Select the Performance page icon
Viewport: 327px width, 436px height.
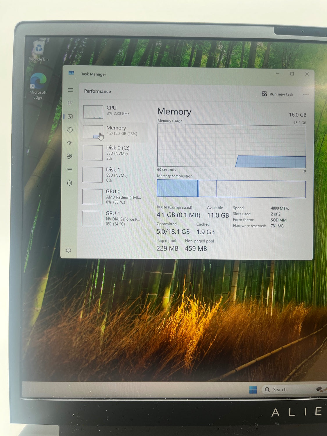[70, 117]
